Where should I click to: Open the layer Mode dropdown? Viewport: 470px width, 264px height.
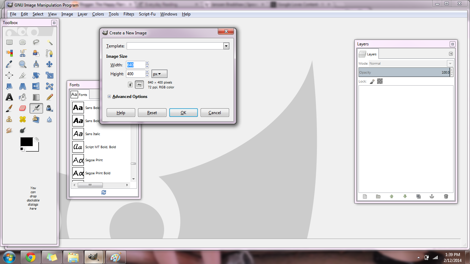[x=450, y=64]
